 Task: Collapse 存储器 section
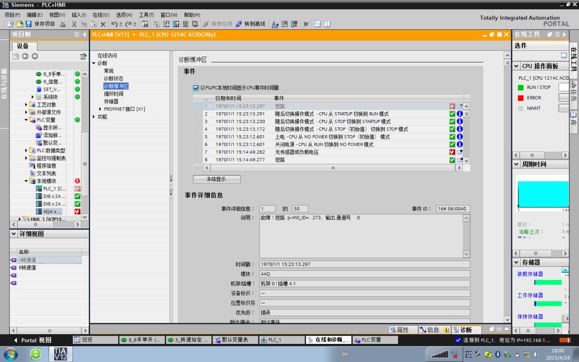[x=517, y=262]
